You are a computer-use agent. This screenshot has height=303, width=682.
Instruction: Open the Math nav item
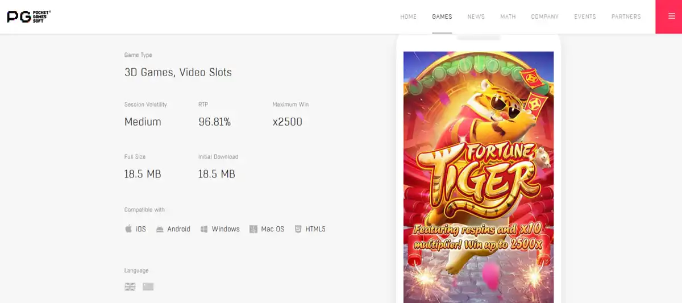(x=508, y=16)
